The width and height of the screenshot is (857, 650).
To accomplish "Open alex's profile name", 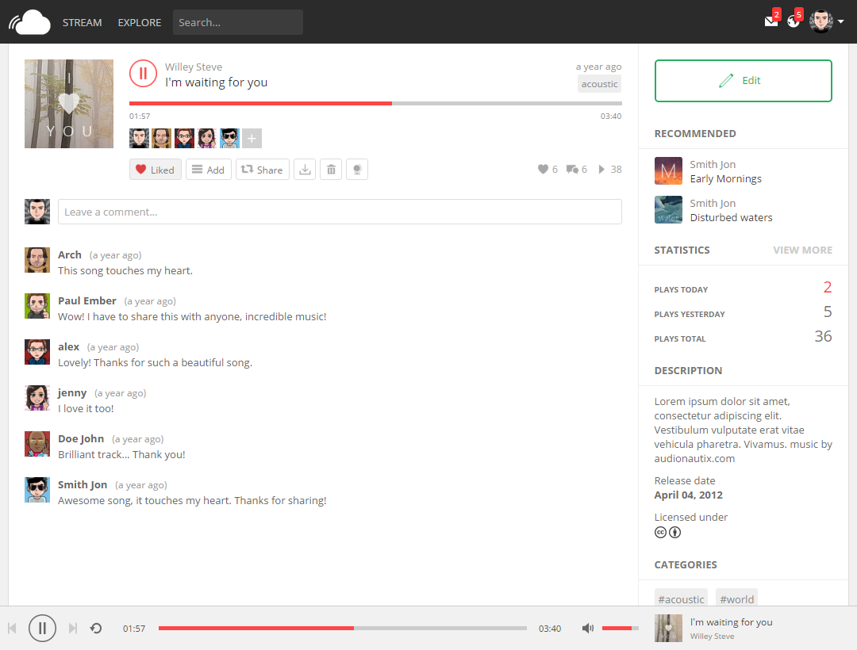I will (x=68, y=347).
